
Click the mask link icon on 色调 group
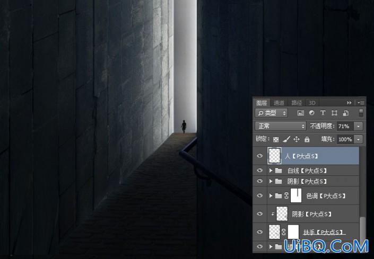286,195
